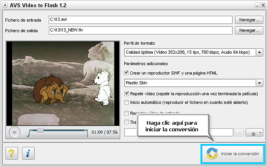Toggle Crear un reproductor SWF y una página HTML
Image resolution: width=268 pixels, height=167 pixels.
point(126,73)
